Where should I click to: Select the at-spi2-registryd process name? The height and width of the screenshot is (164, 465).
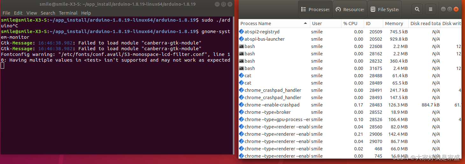coord(262,32)
